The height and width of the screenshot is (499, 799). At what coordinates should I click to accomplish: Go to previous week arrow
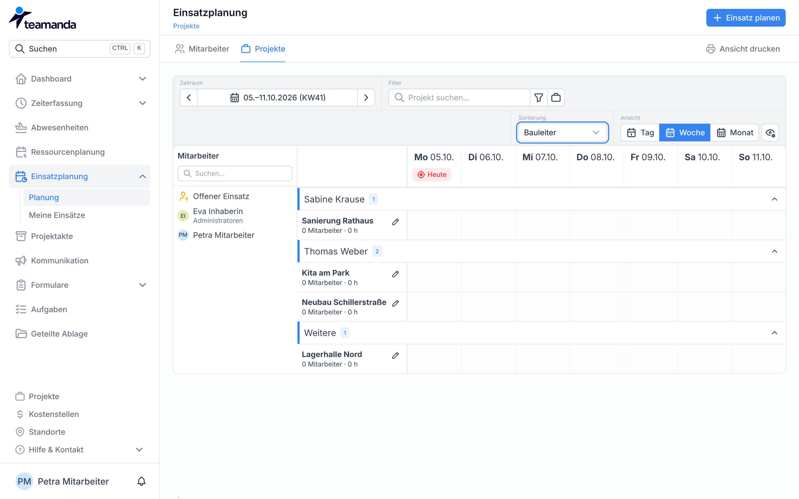[x=189, y=98]
